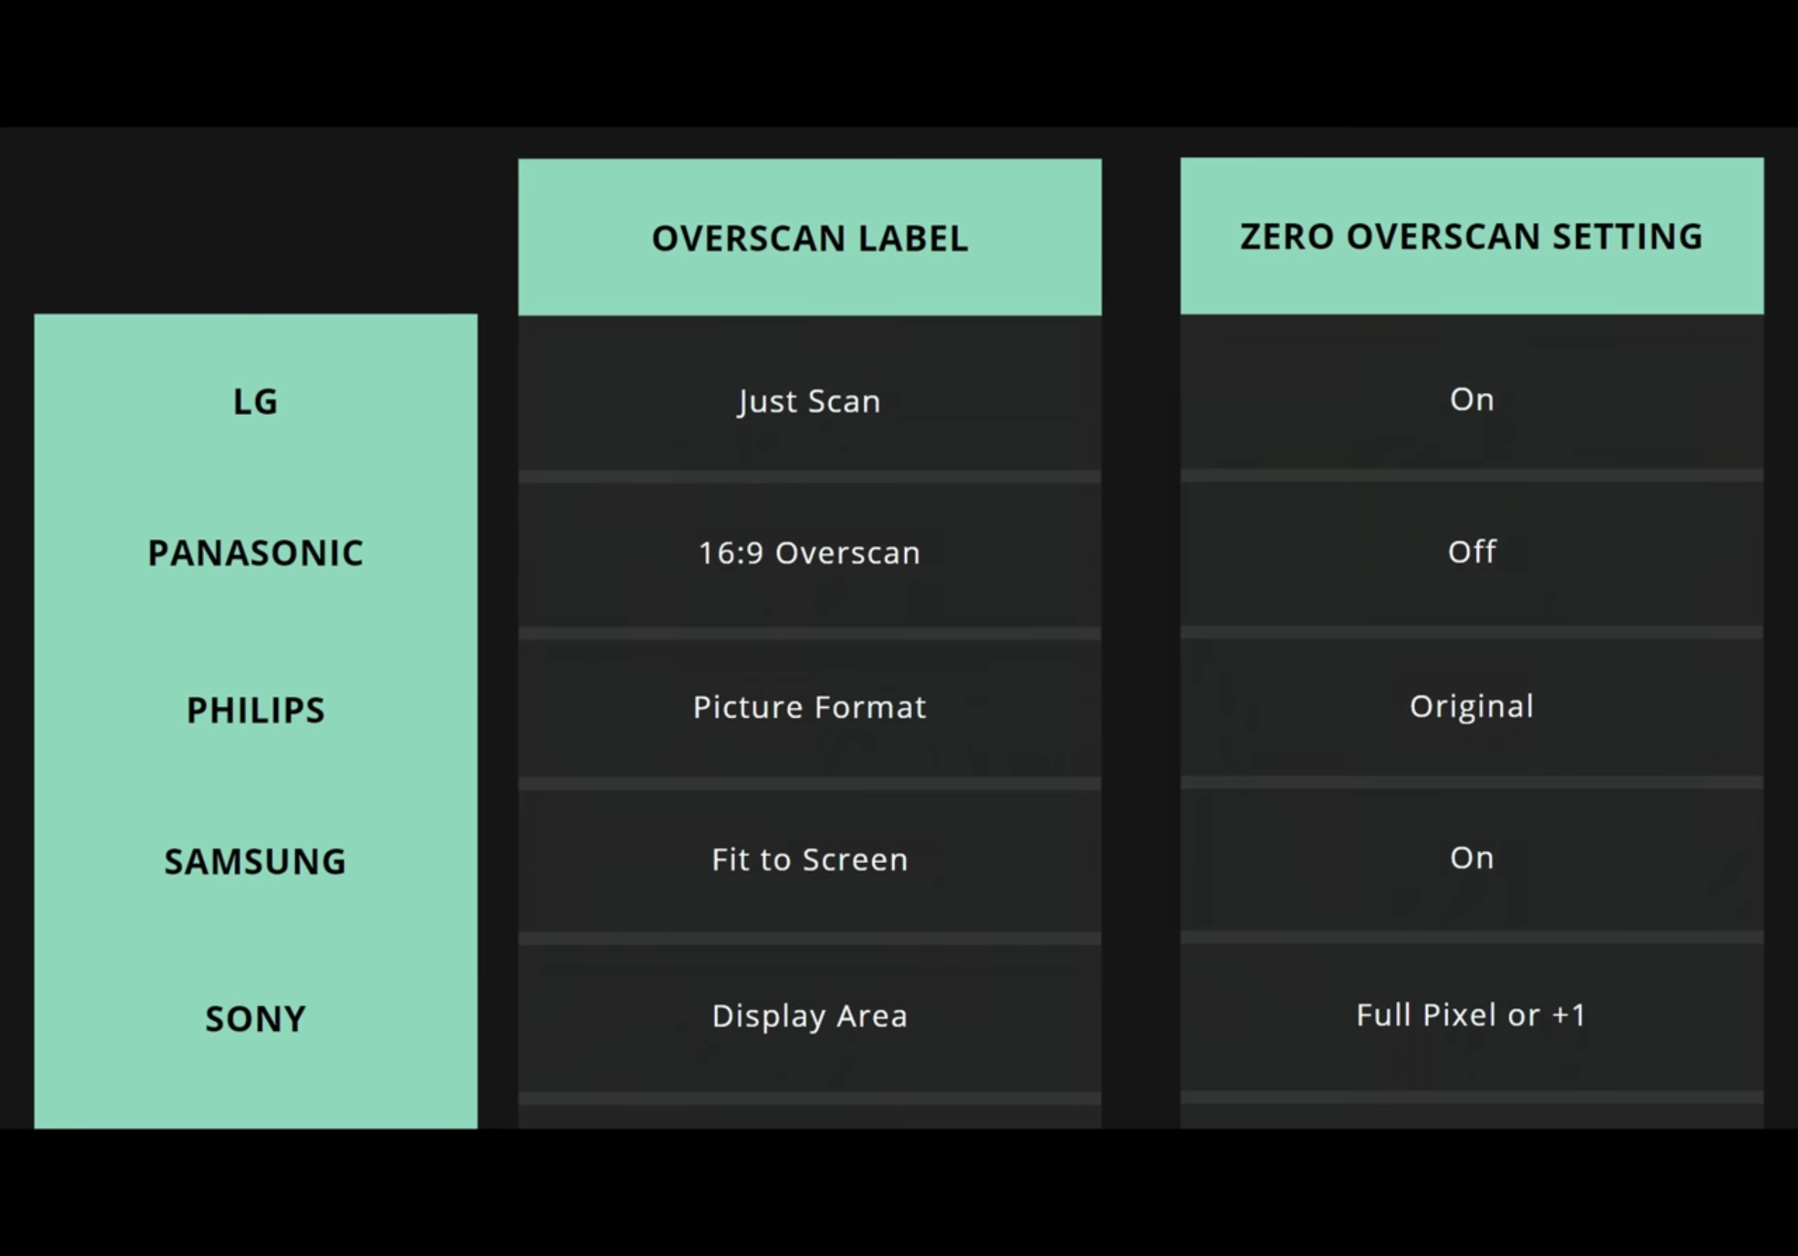Select the LG brand row label
The image size is (1798, 1256).
pyautogui.click(x=255, y=401)
